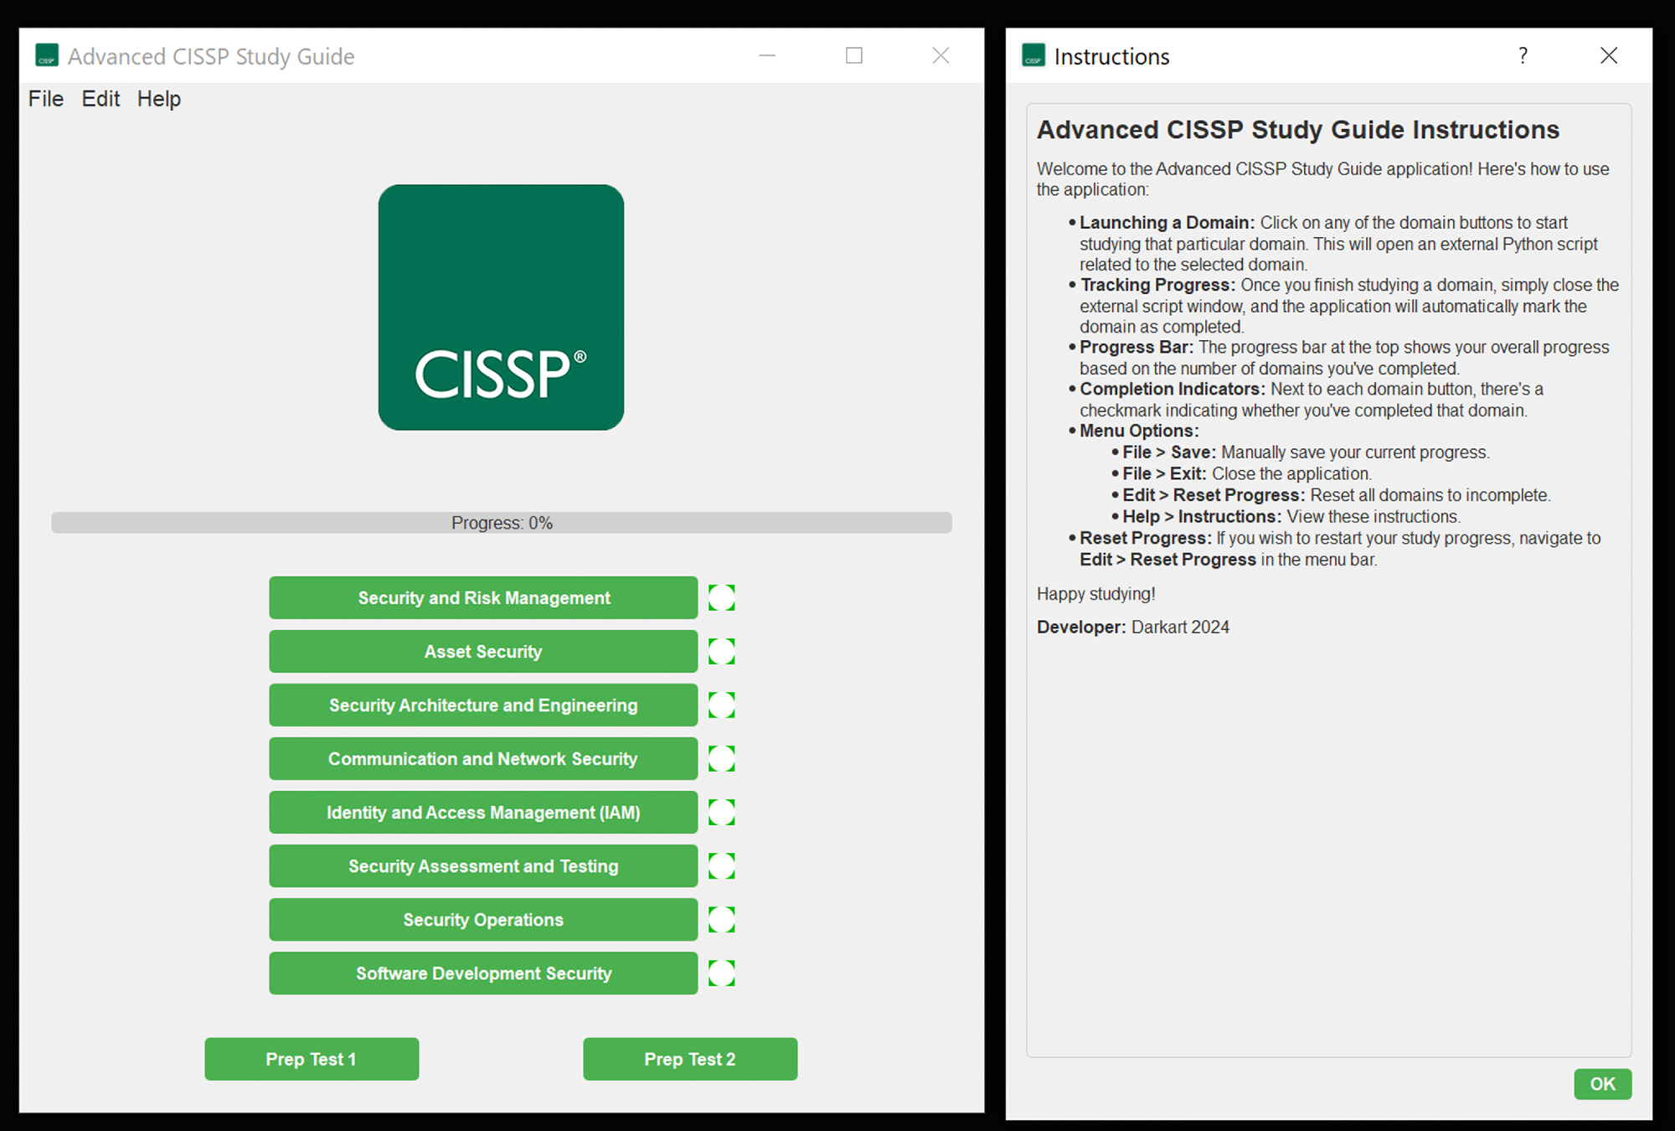This screenshot has width=1675, height=1131.
Task: Click completion indicator beside Asset Security
Action: 722,652
